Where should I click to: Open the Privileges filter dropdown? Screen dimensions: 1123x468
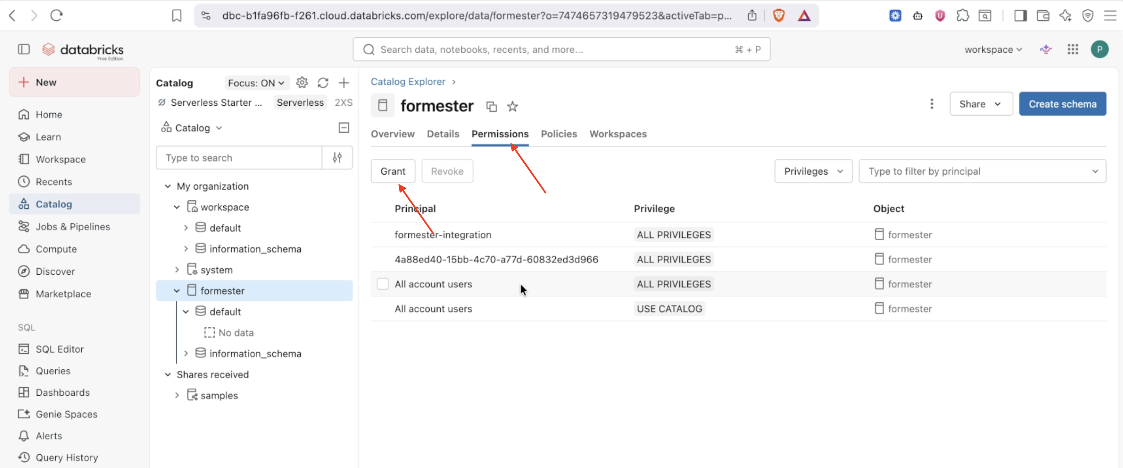coord(813,171)
